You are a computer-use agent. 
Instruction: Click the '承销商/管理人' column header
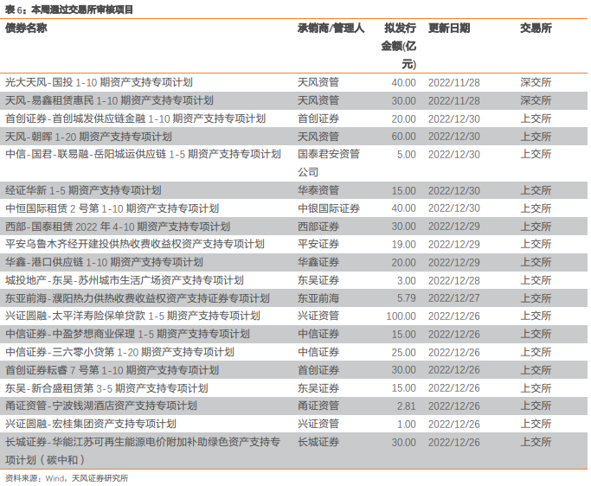[331, 28]
